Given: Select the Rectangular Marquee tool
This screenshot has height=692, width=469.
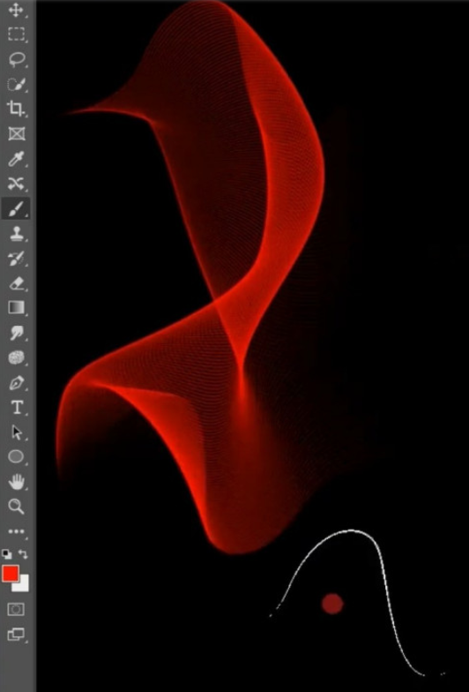Looking at the screenshot, I should pyautogui.click(x=16, y=34).
